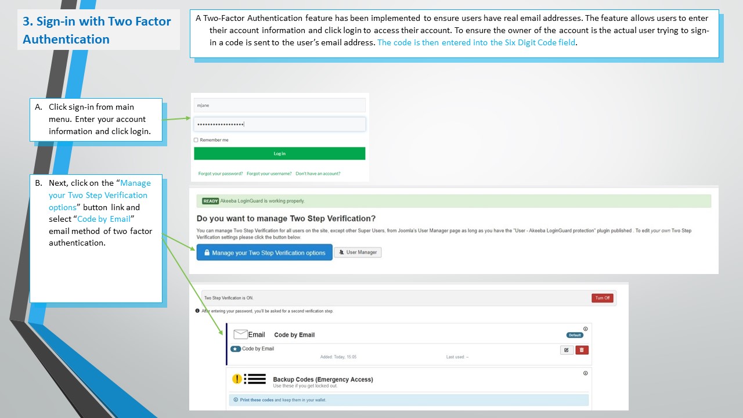Image resolution: width=743 pixels, height=418 pixels.
Task: Click the yellow exclamation warning icon
Action: click(x=237, y=379)
